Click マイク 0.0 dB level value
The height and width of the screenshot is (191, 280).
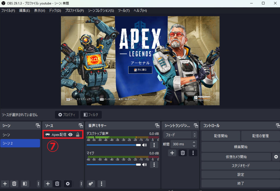pyautogui.click(x=154, y=153)
